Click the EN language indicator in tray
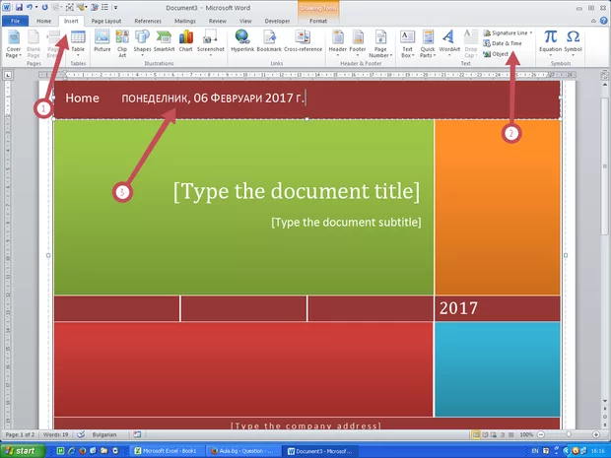Image resolution: width=611 pixels, height=458 pixels. (535, 451)
